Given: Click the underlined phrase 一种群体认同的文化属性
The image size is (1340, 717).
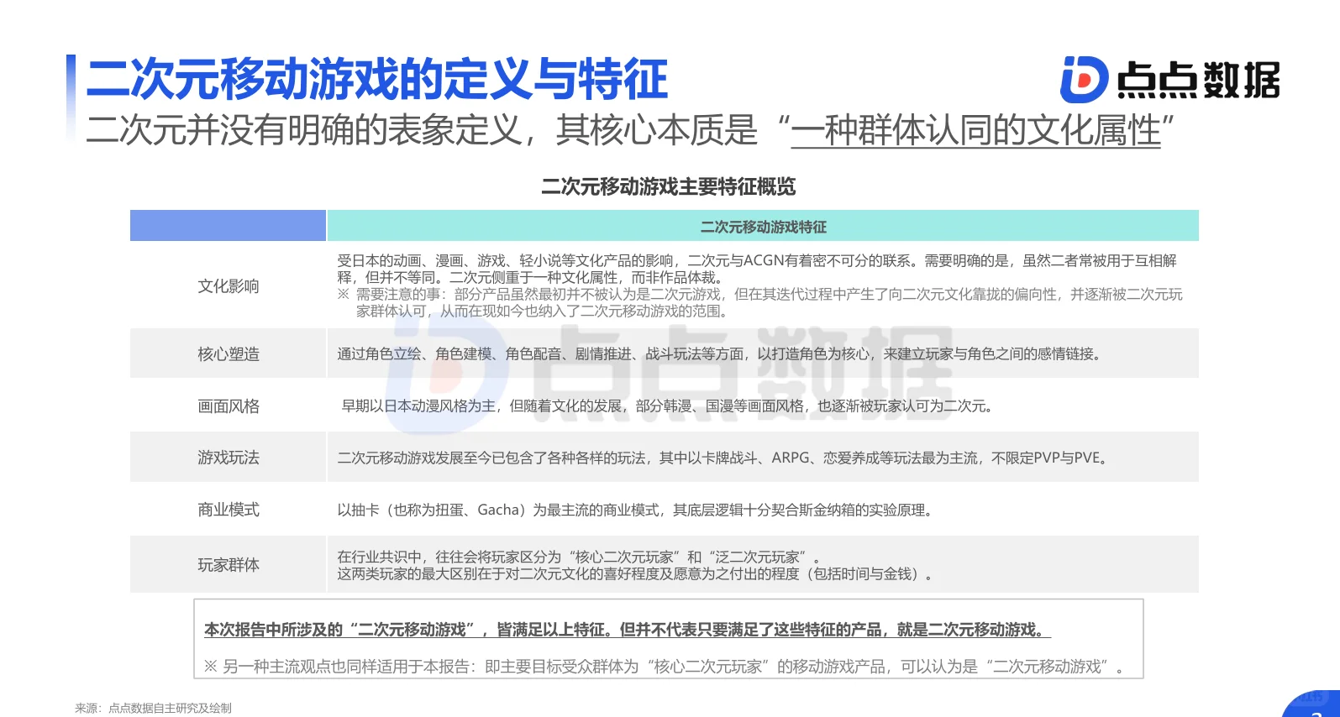Looking at the screenshot, I should [x=975, y=131].
